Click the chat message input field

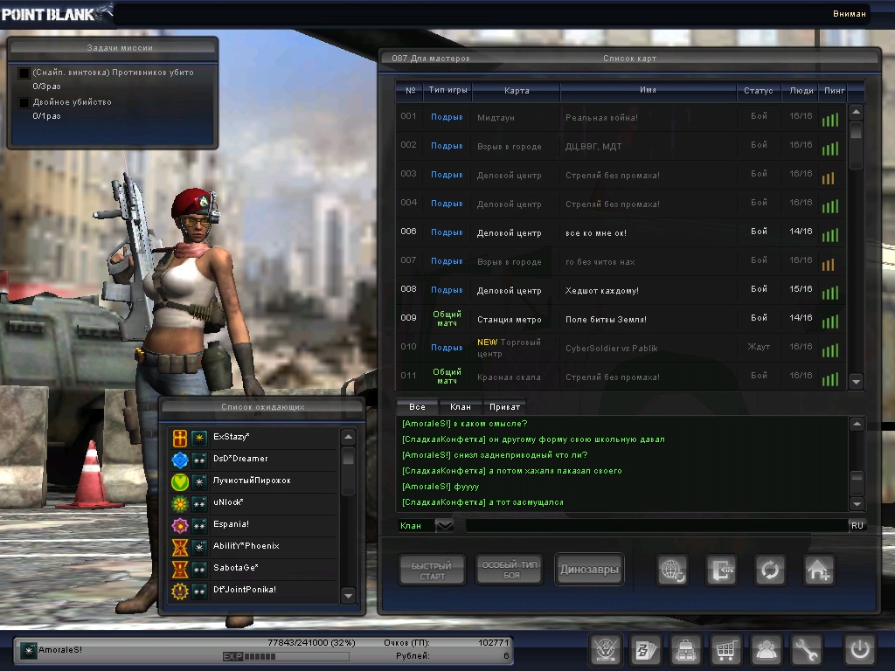[656, 525]
